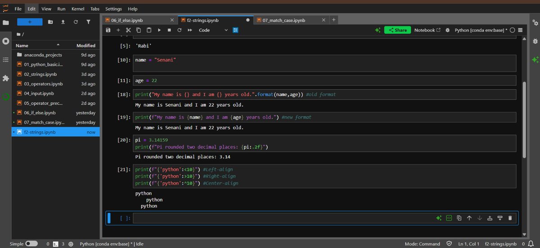Open the Kernel menu
Screen dimensions: 540x248
78,9
